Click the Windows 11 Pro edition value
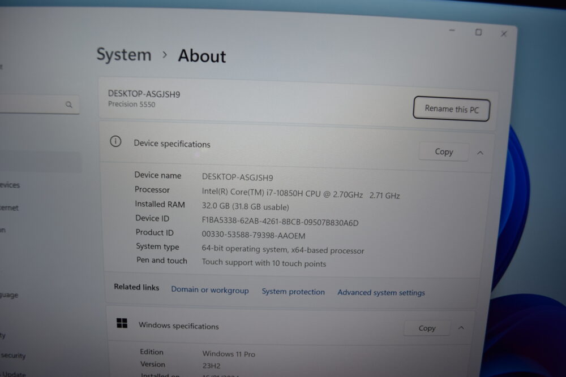The height and width of the screenshot is (377, 566). coord(229,354)
